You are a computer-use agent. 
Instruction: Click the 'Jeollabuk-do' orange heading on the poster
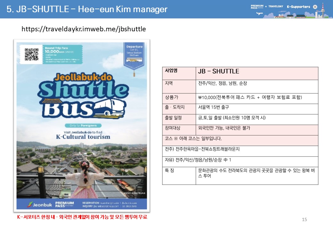(x=83, y=77)
